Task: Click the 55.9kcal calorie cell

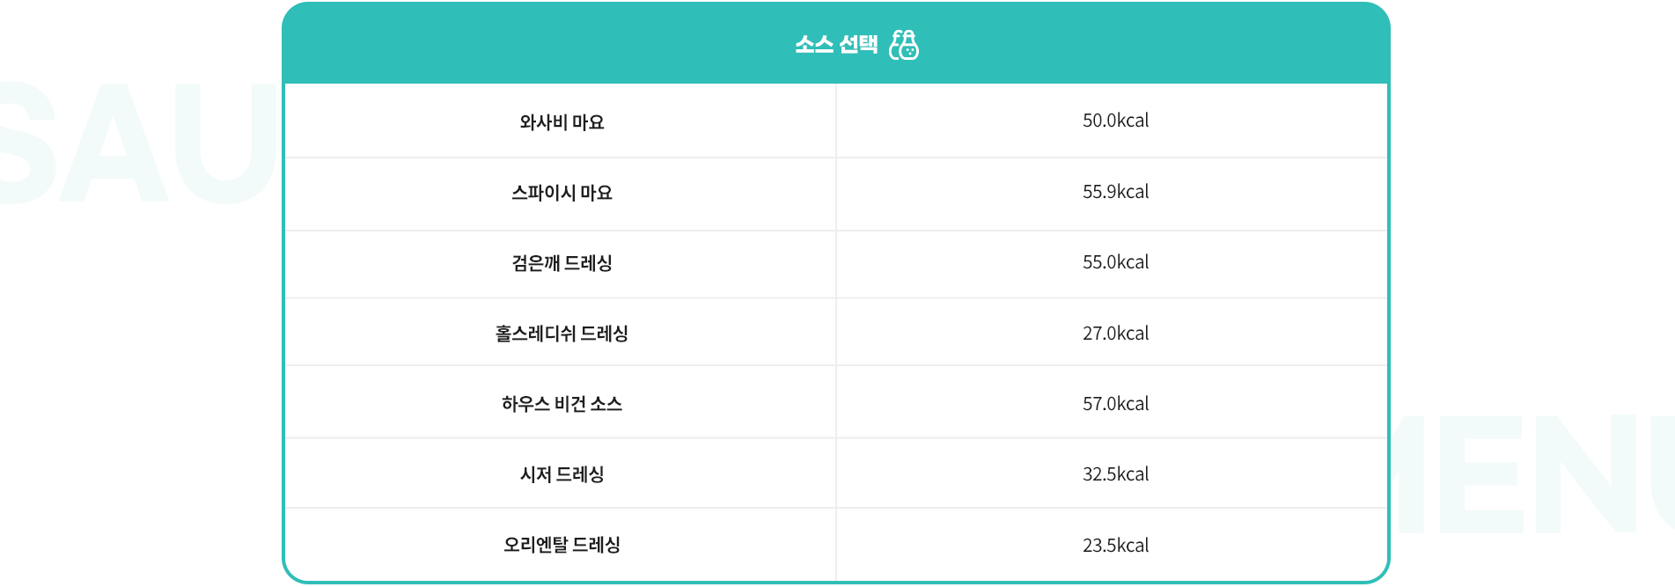Action: click(x=1115, y=192)
